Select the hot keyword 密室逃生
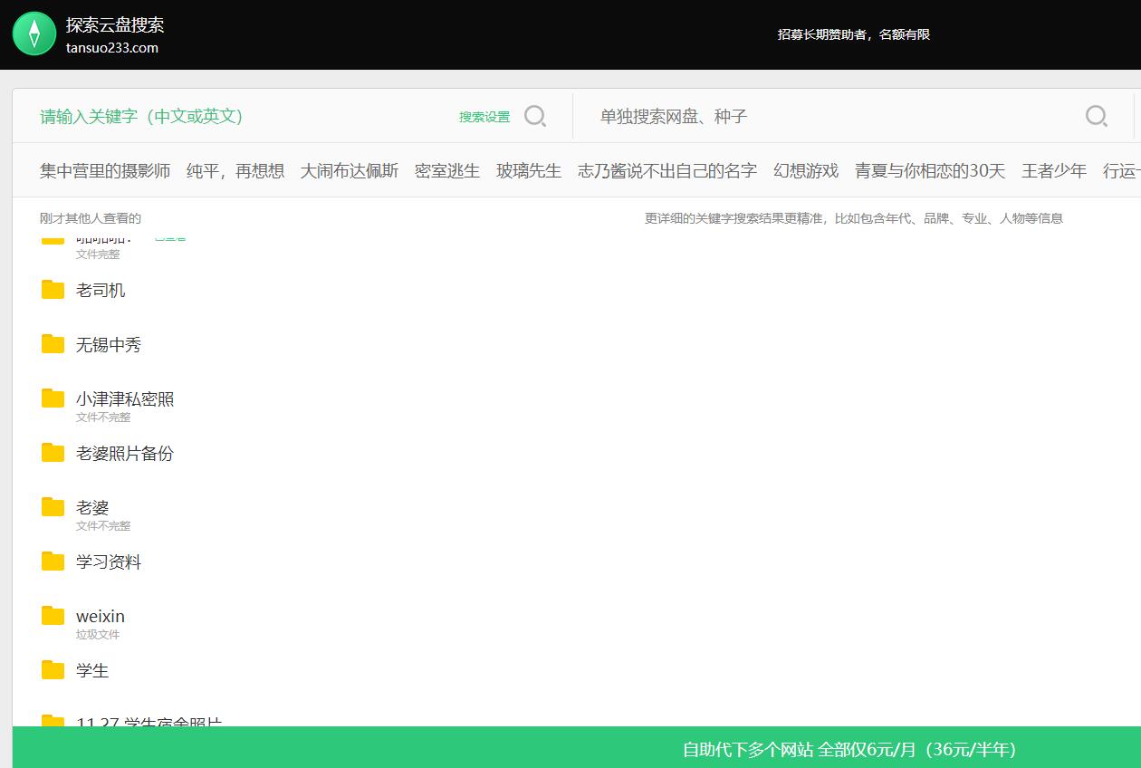 click(x=446, y=170)
